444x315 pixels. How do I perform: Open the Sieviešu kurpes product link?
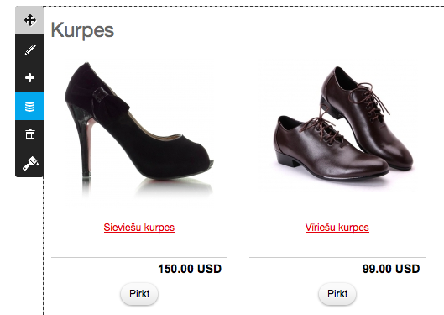139,228
